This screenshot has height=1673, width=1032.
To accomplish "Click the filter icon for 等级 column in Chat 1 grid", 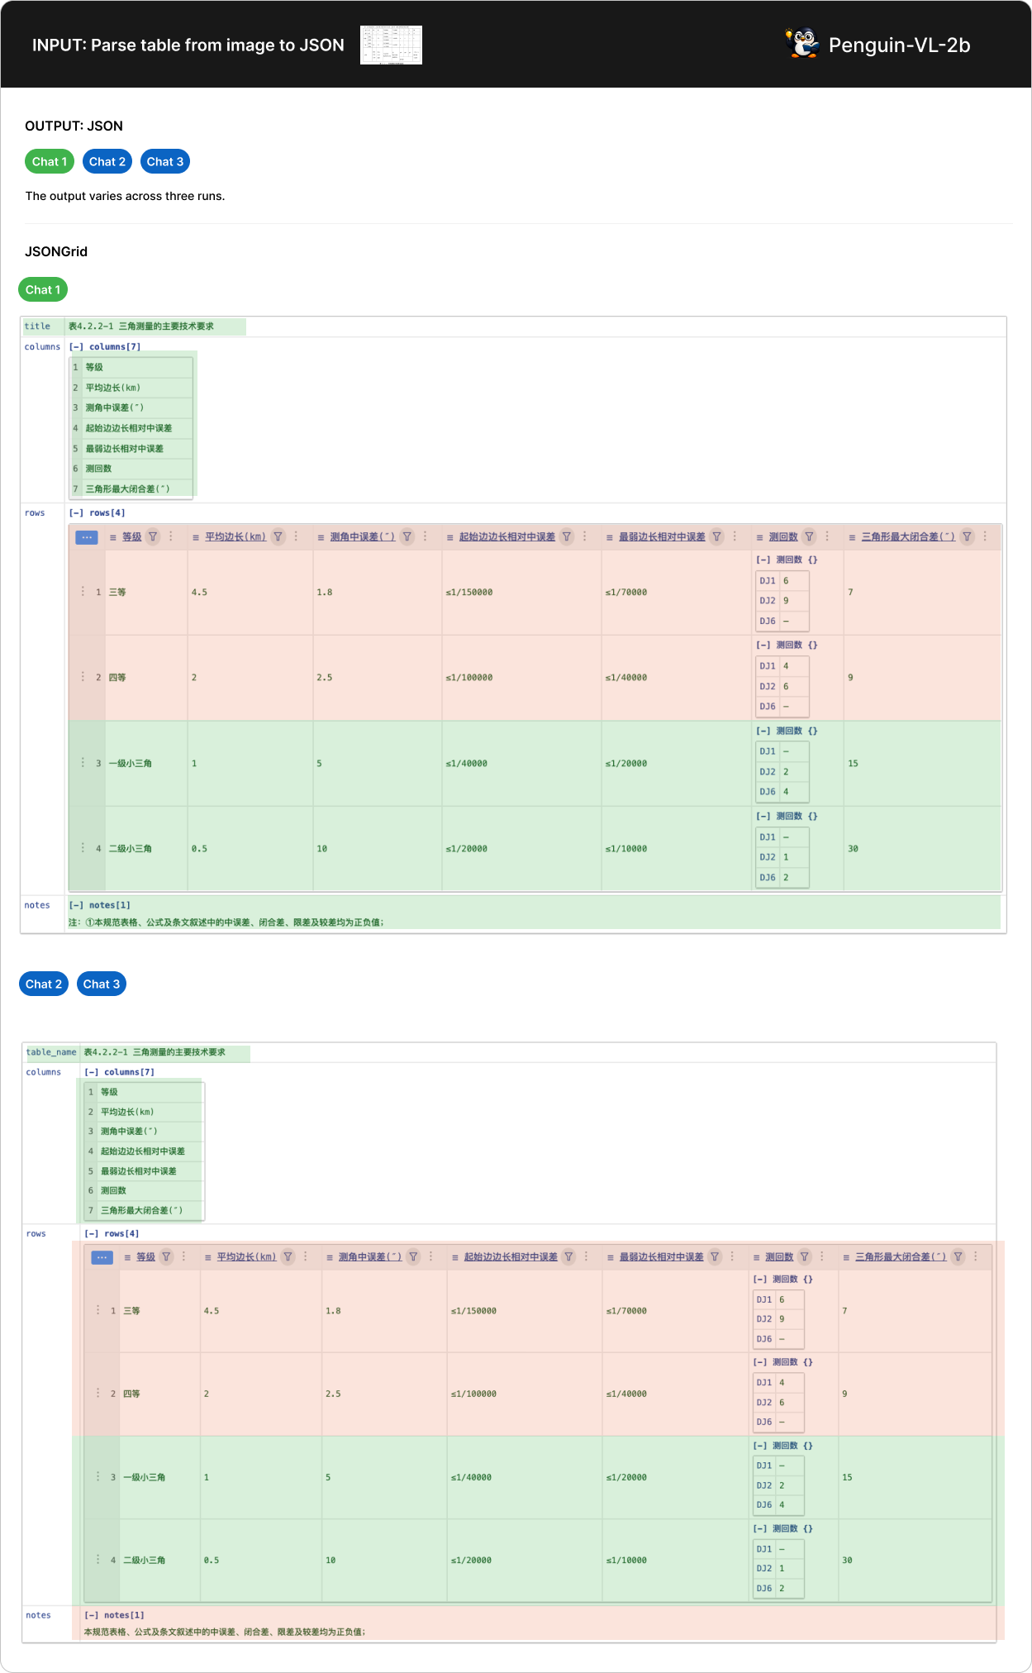I will click(x=153, y=536).
